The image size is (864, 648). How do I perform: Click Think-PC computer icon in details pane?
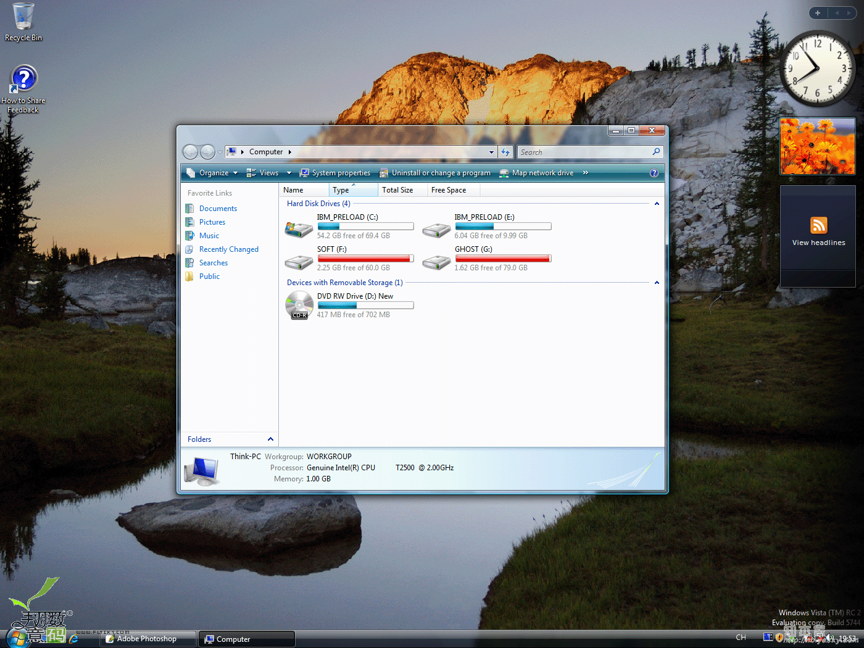(x=202, y=471)
